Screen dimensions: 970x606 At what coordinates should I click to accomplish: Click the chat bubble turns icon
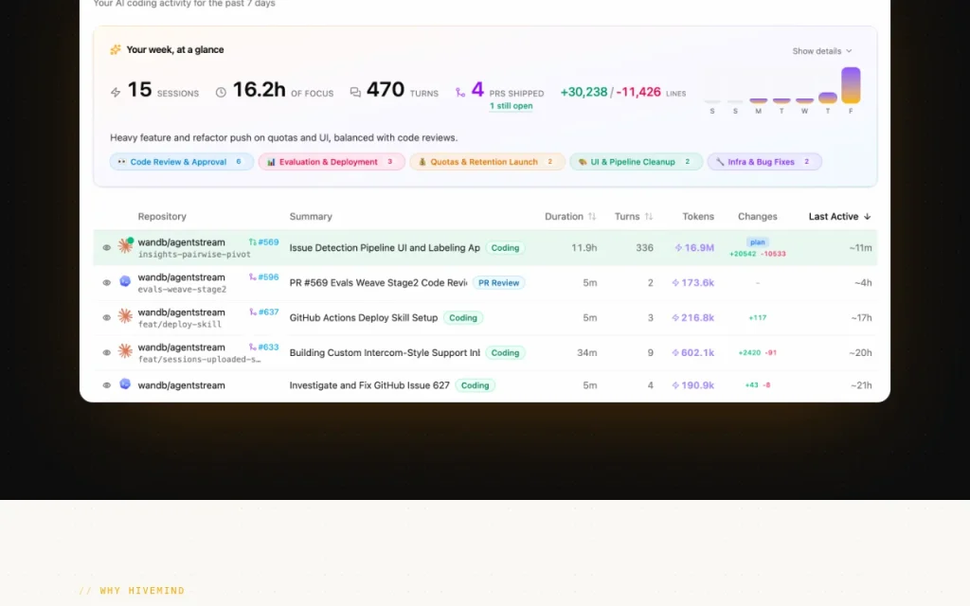click(x=355, y=92)
